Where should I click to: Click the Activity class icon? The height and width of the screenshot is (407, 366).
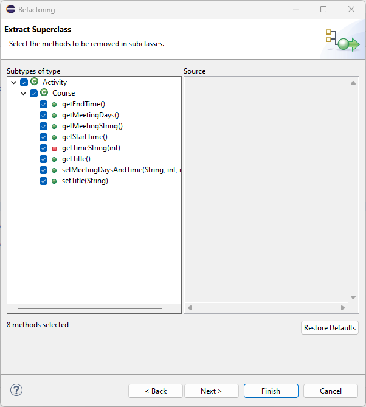tap(34, 82)
